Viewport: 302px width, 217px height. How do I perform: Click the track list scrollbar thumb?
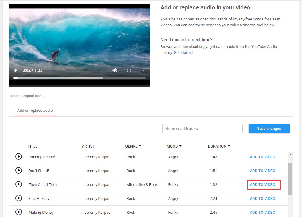coord(290,179)
